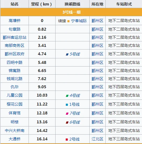Open the 樱花公园 station link

pyautogui.click(x=14, y=104)
